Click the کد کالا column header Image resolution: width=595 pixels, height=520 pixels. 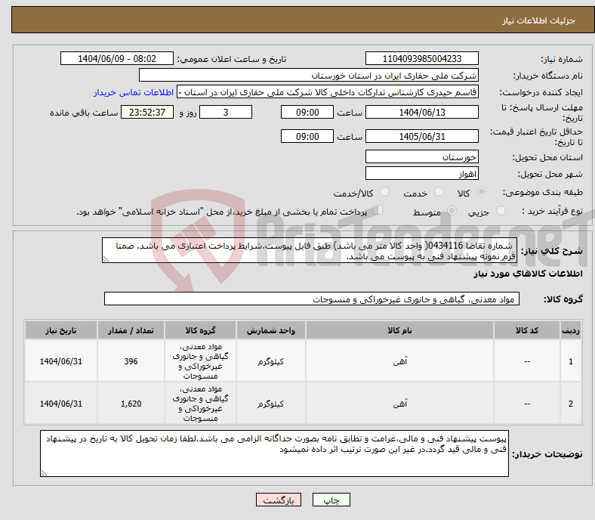[527, 330]
